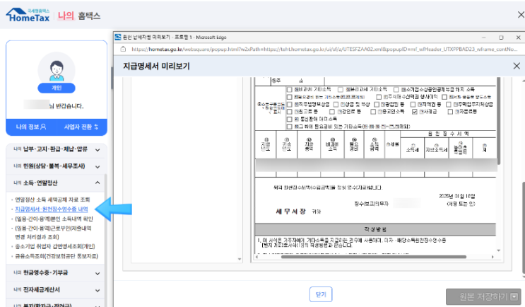The image size is (525, 307).
Task: Click right arrow of document horizontal scrollbar
Action: (492, 257)
